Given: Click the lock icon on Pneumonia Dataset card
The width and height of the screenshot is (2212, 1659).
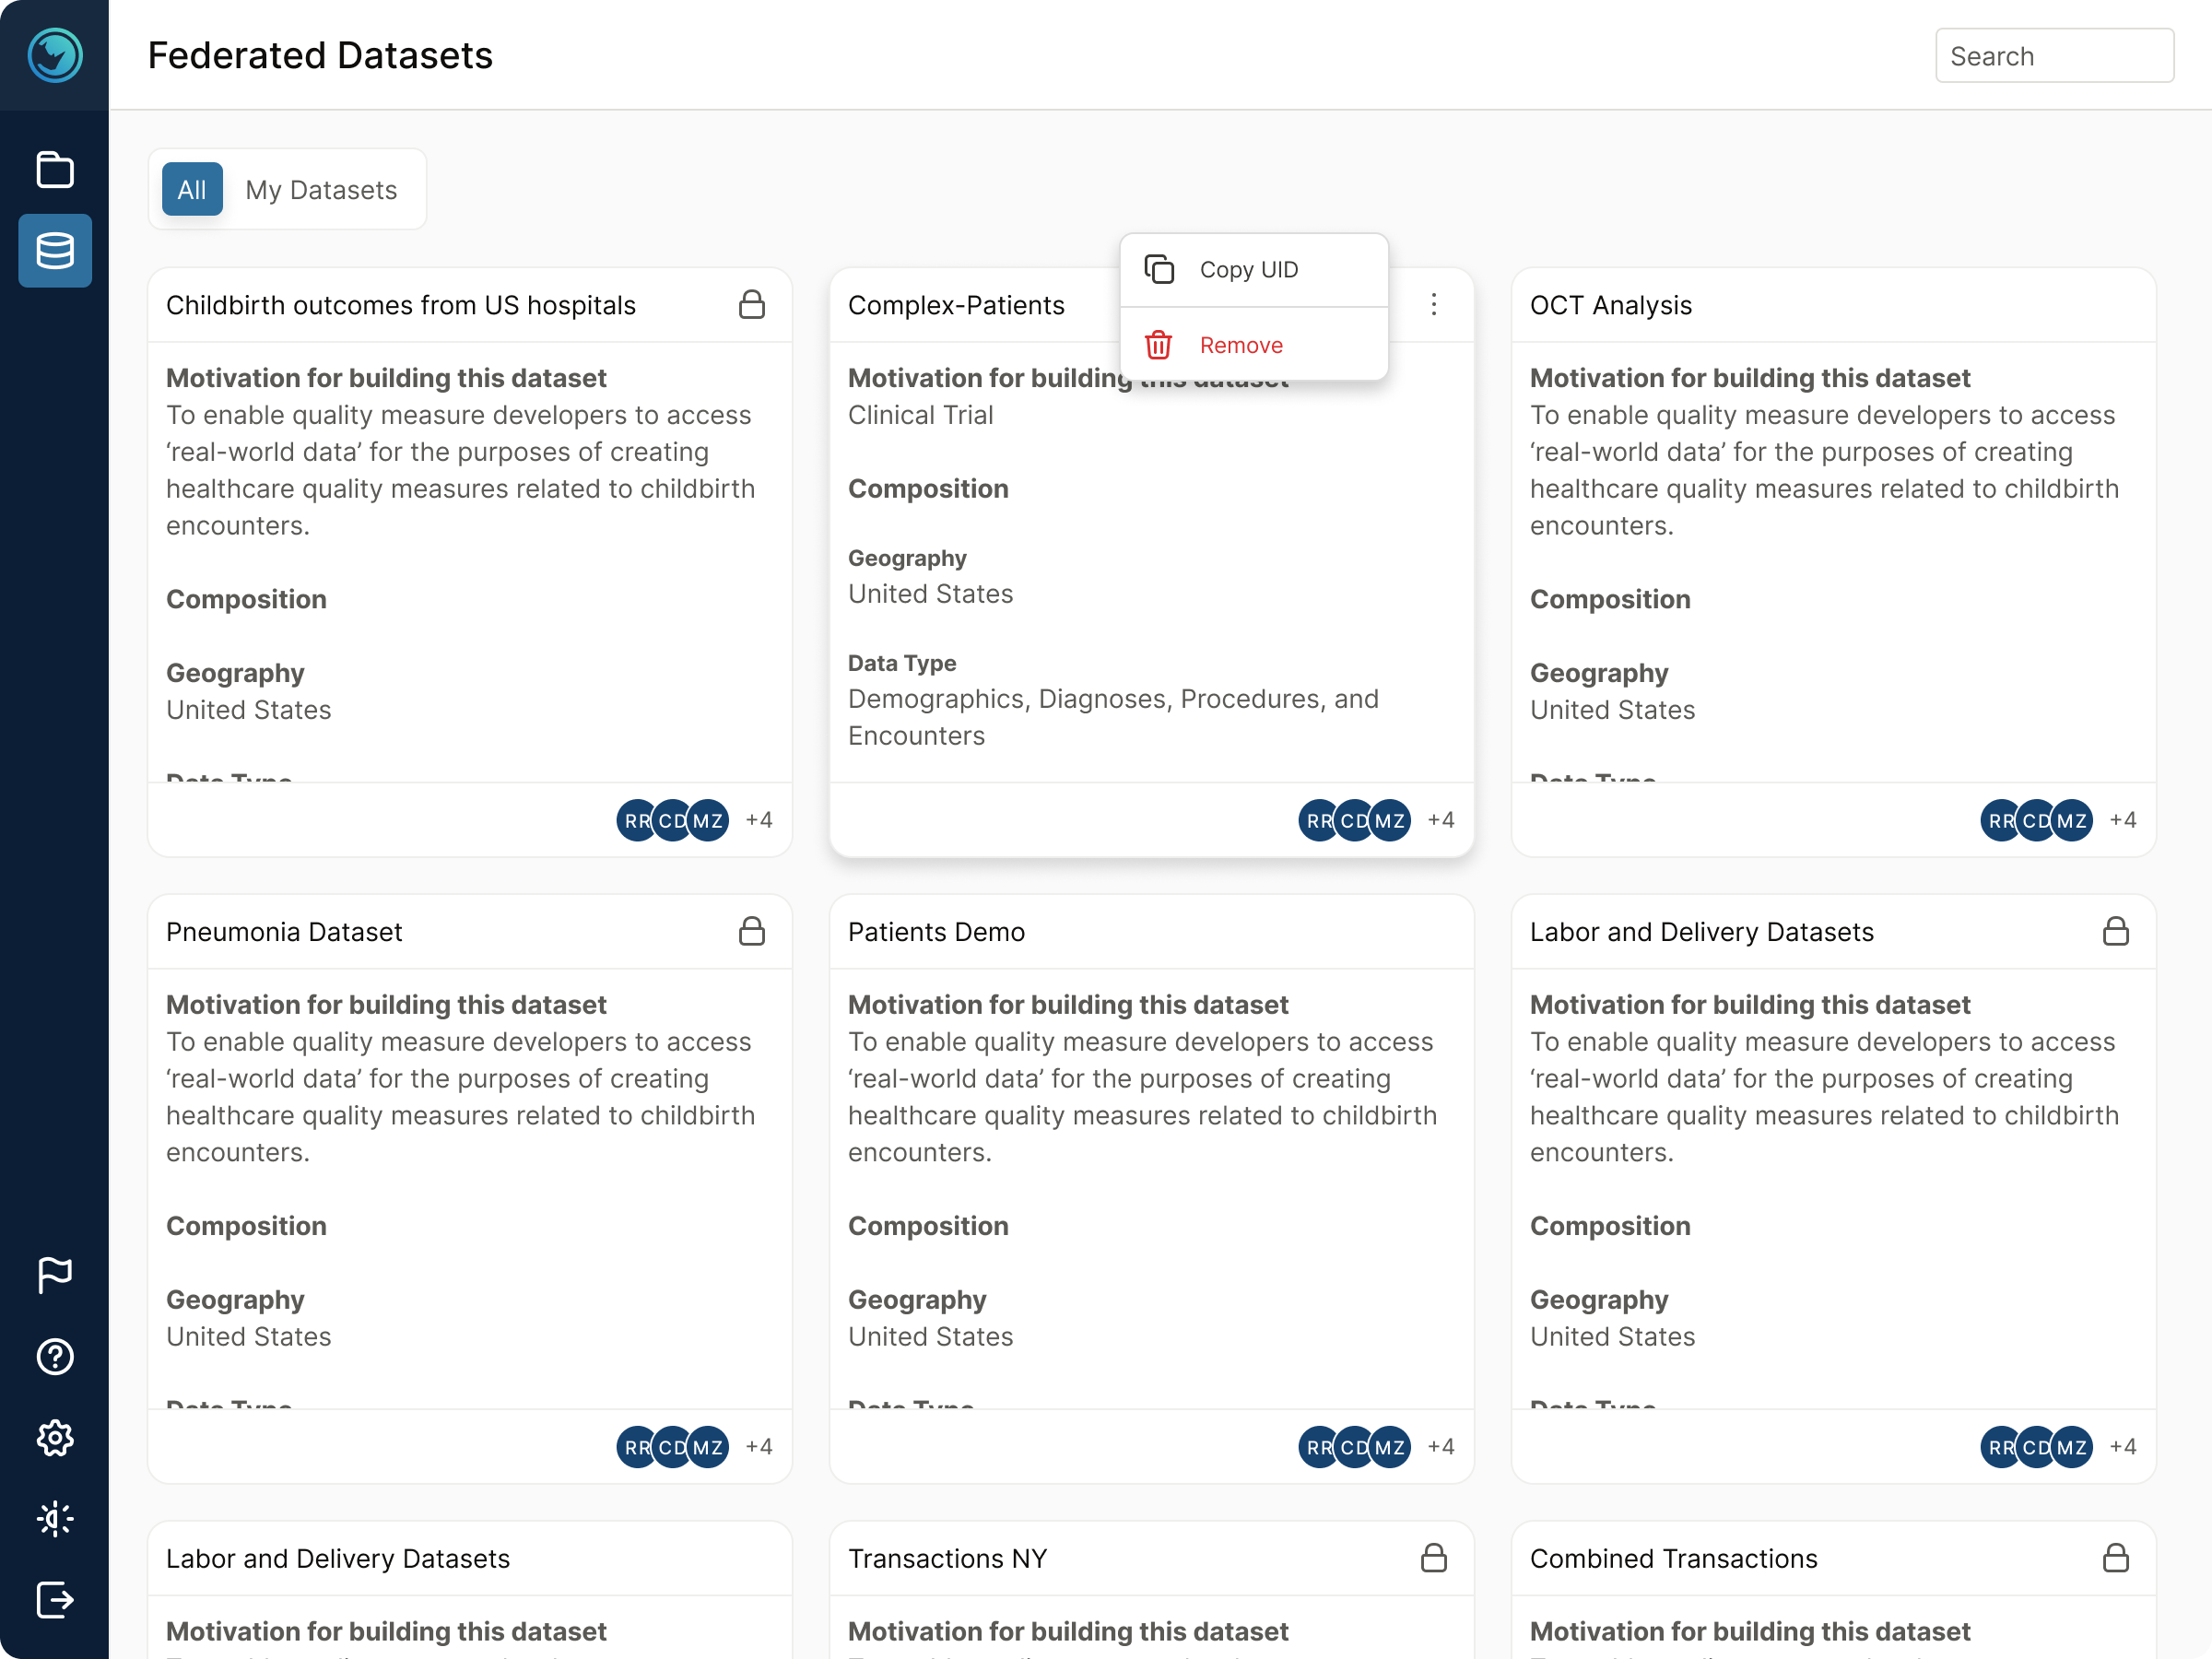Looking at the screenshot, I should 752,931.
